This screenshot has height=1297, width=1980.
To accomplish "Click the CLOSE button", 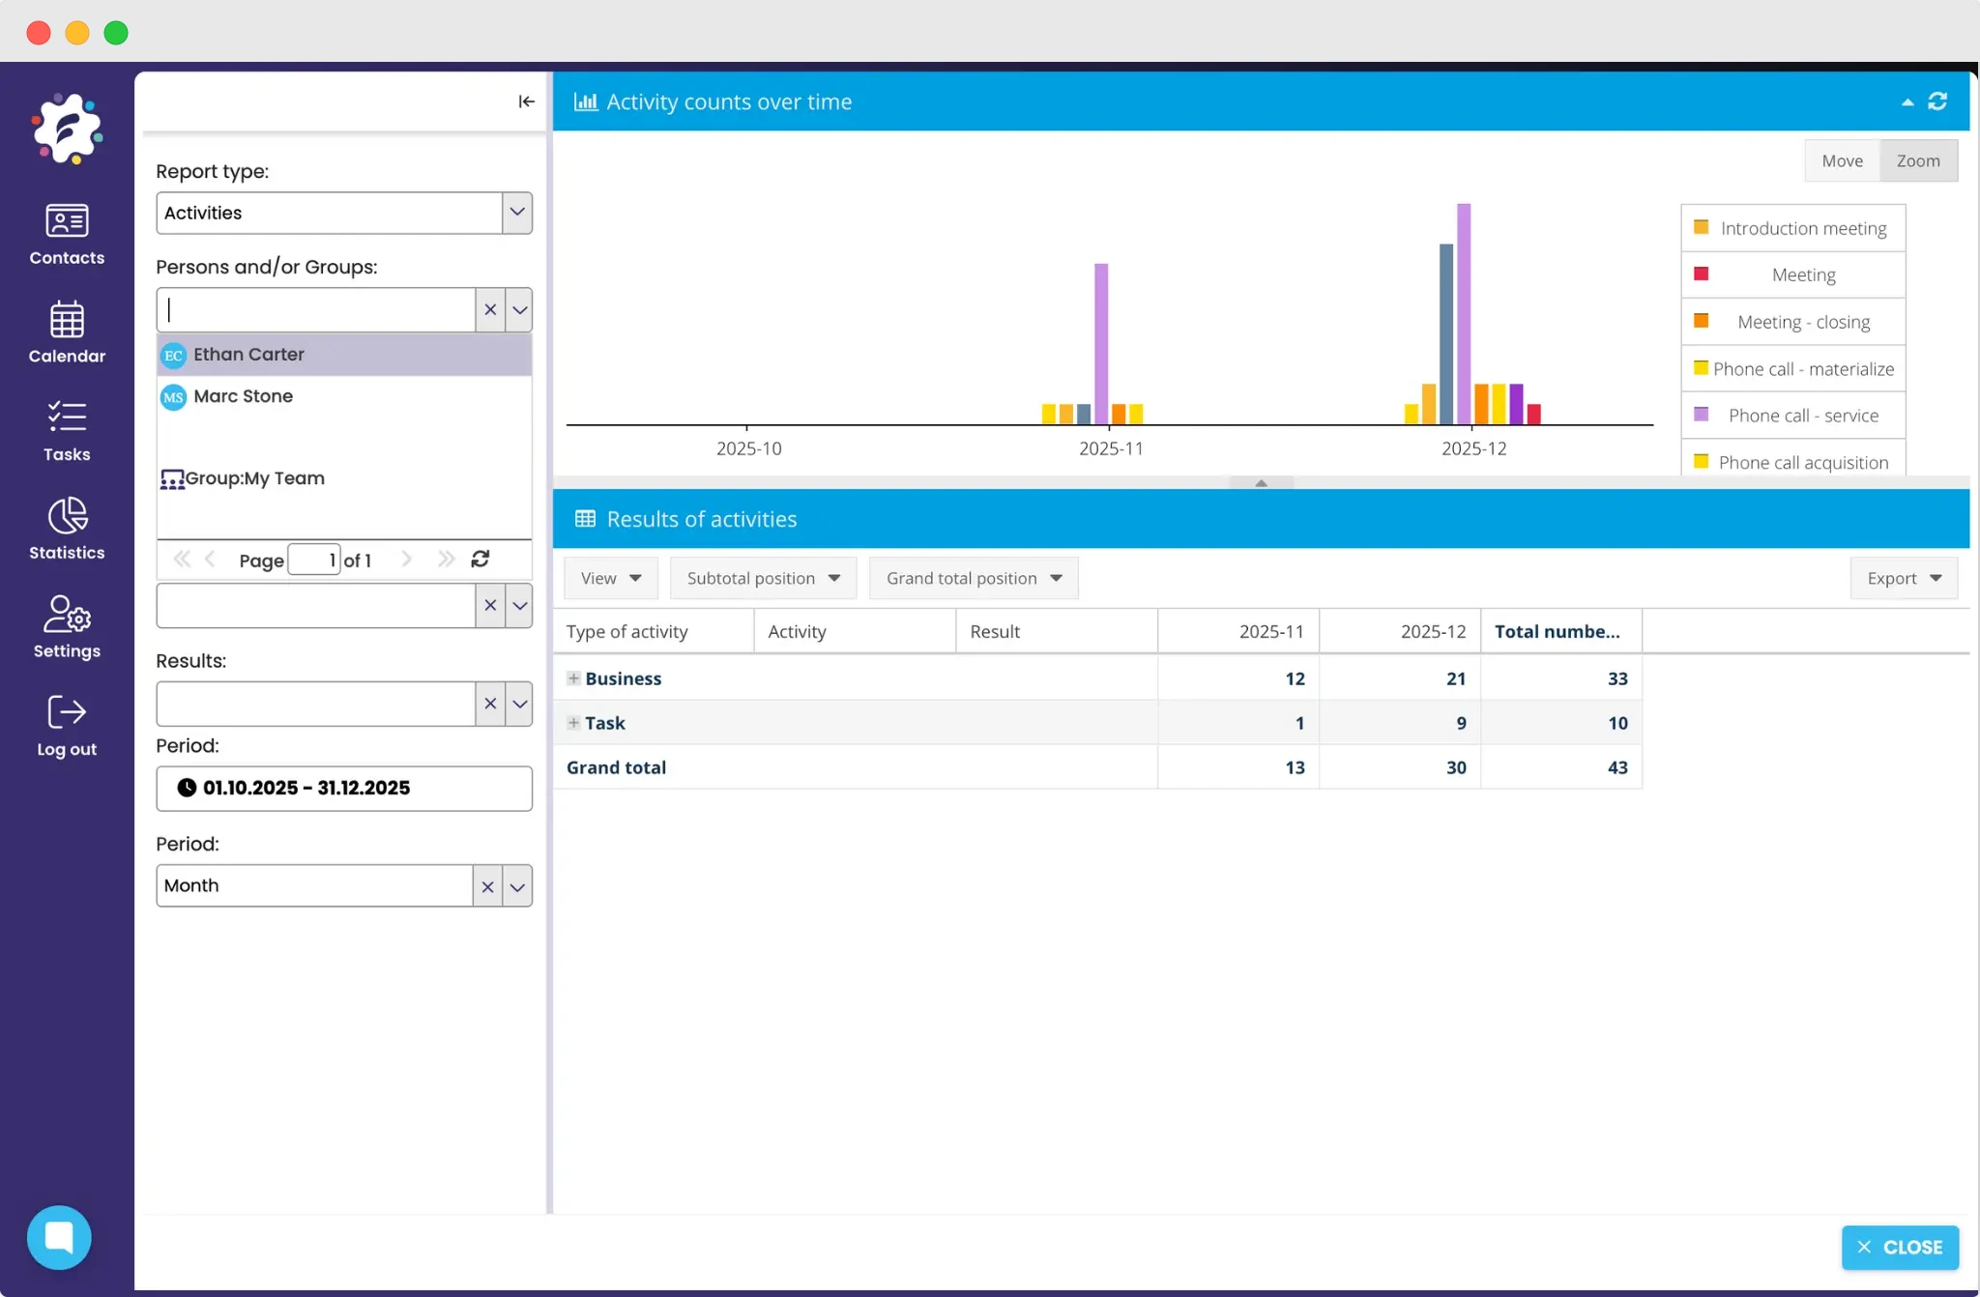I will [1900, 1247].
